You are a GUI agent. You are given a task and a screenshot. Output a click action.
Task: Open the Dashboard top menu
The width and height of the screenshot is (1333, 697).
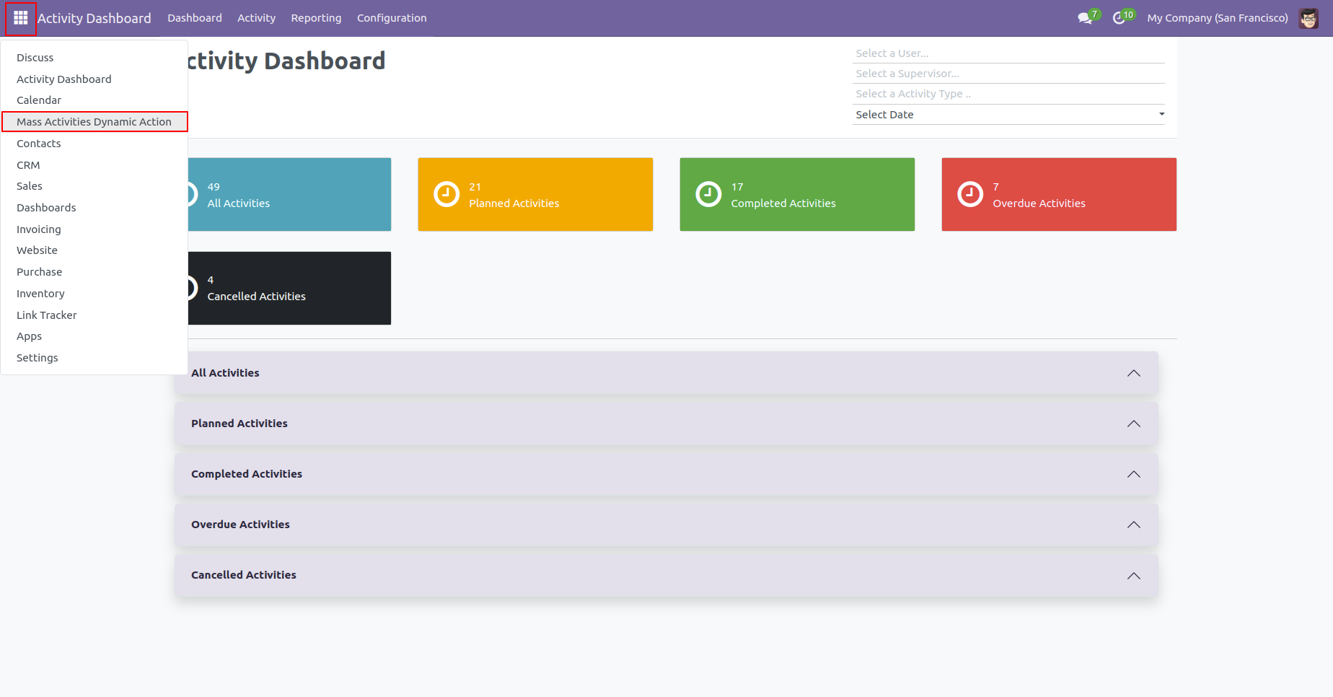tap(195, 18)
